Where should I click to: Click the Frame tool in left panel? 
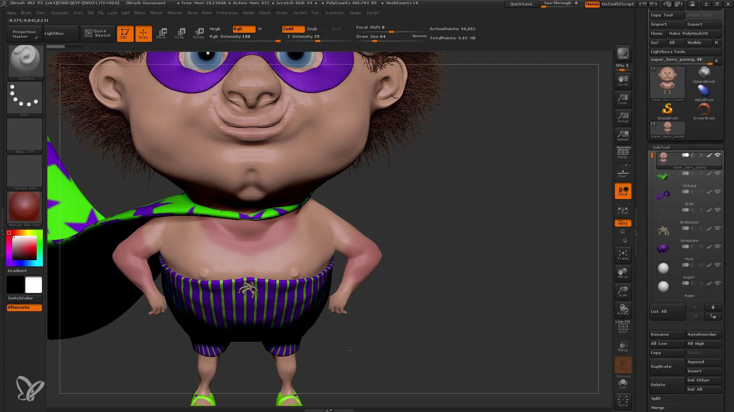click(x=623, y=255)
